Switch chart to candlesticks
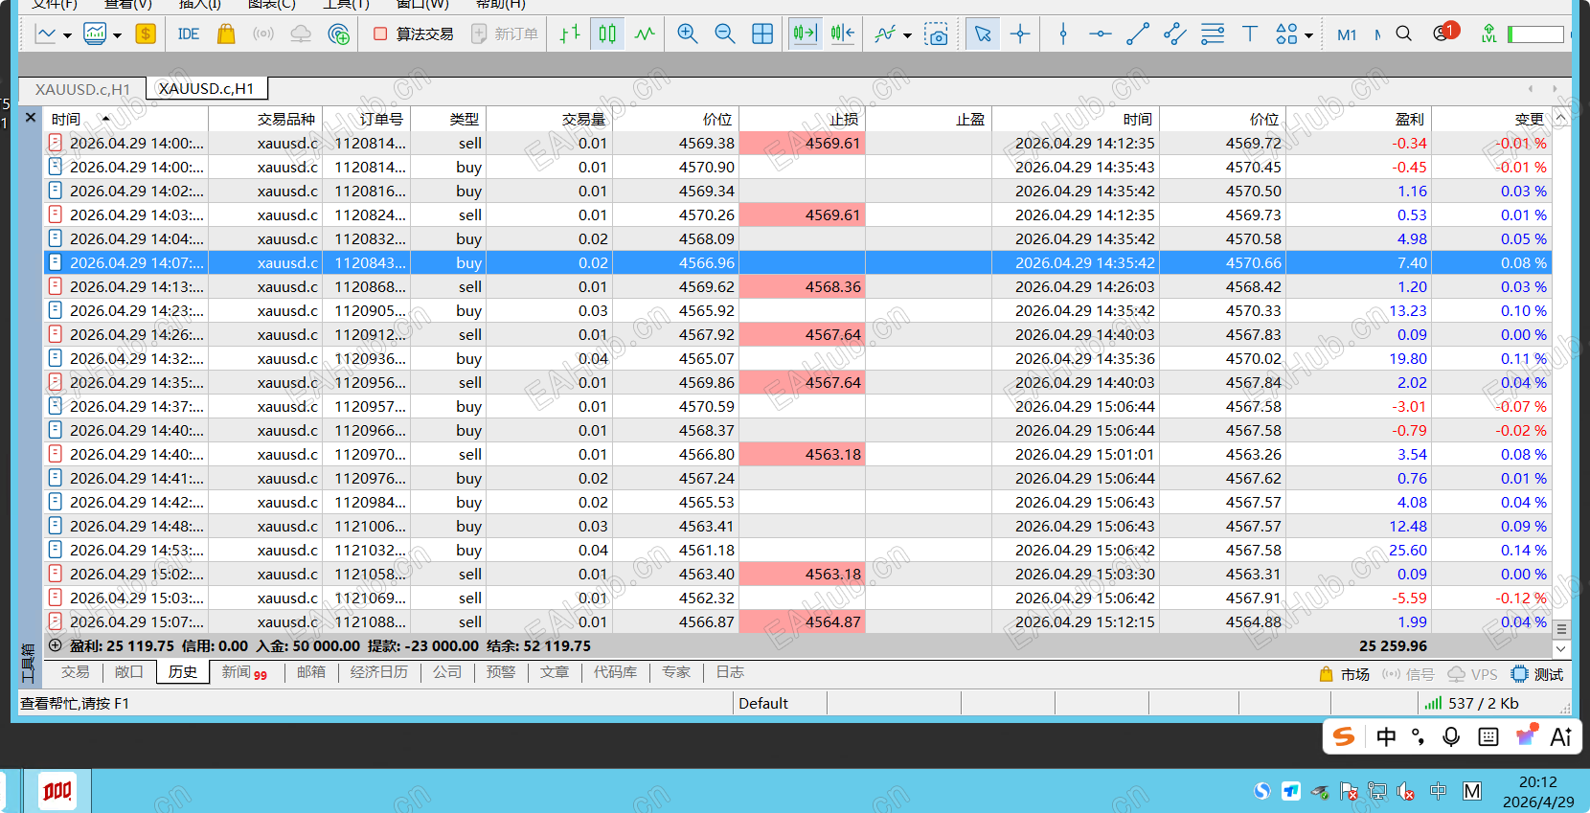 (607, 34)
